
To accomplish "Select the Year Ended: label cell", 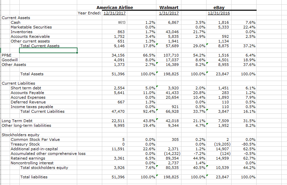I will coord(89,13).
